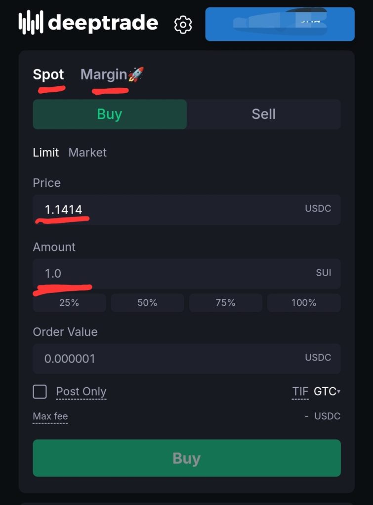Image resolution: width=373 pixels, height=505 pixels.
Task: Click the deeptrade logo
Action: click(88, 23)
